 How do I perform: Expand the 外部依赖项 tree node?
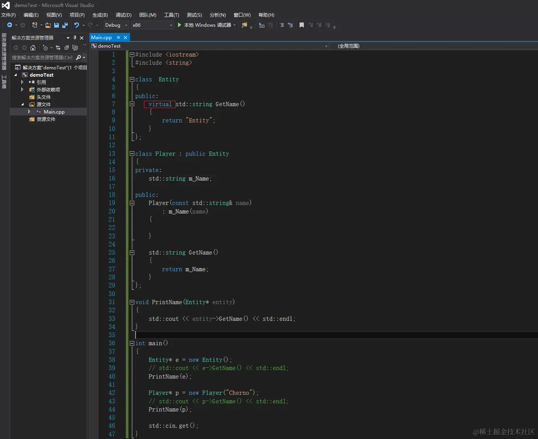point(22,90)
